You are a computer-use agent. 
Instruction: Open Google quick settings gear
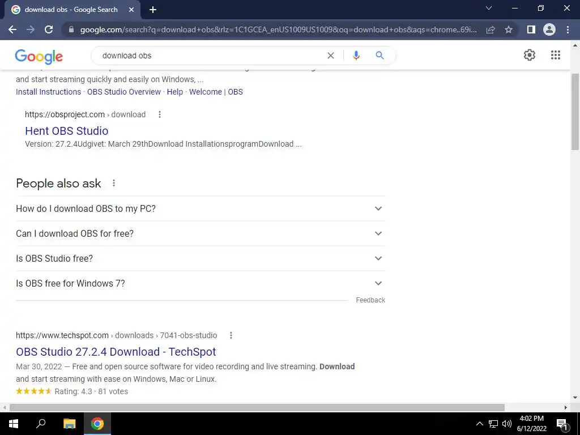[x=530, y=55]
